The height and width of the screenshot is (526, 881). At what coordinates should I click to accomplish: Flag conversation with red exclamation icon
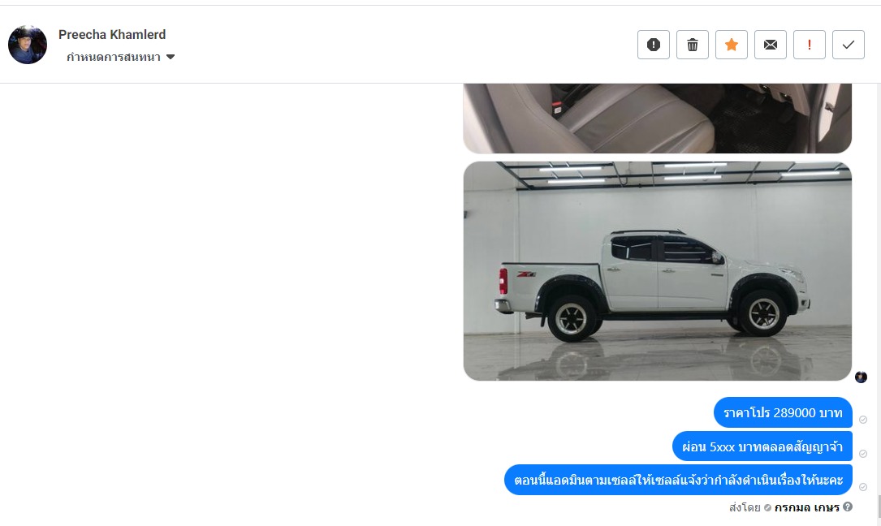click(809, 45)
